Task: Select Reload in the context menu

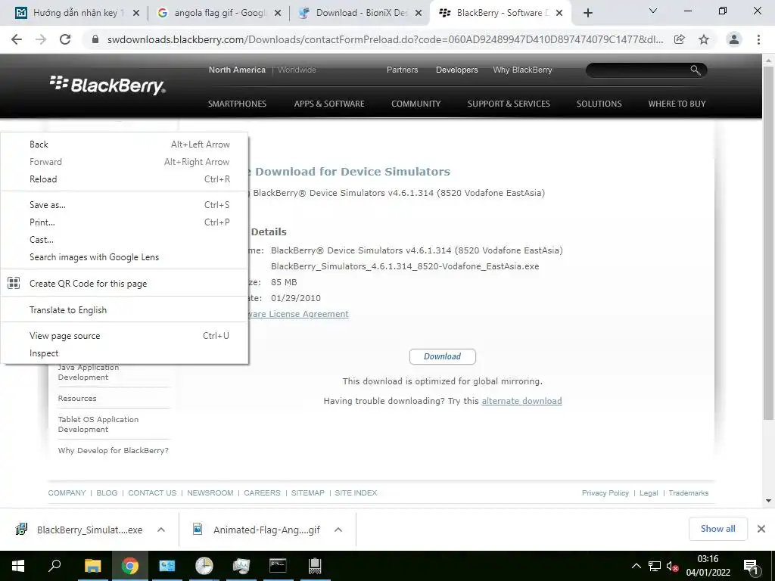Action: 124,179
